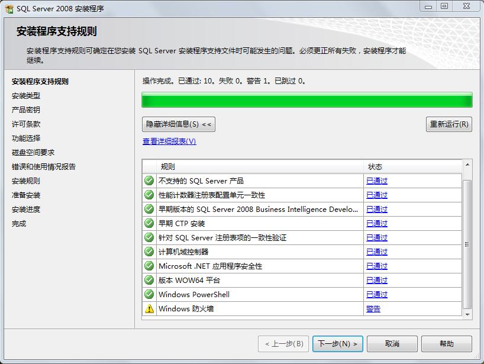Click green check icon beside Windows PowerShell rule
Viewport: 484px width, 364px height.
(149, 294)
